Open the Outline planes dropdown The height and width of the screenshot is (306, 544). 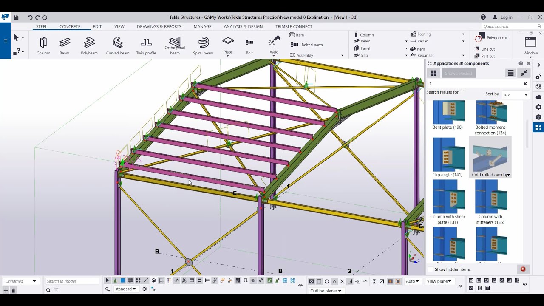[x=326, y=291]
